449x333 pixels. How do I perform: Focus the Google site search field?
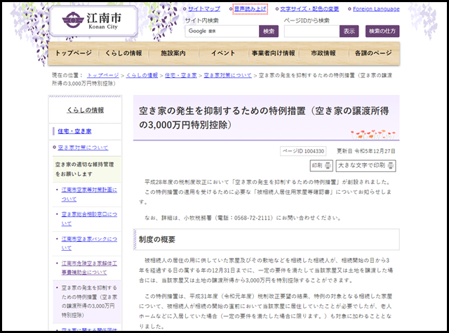[x=222, y=32]
